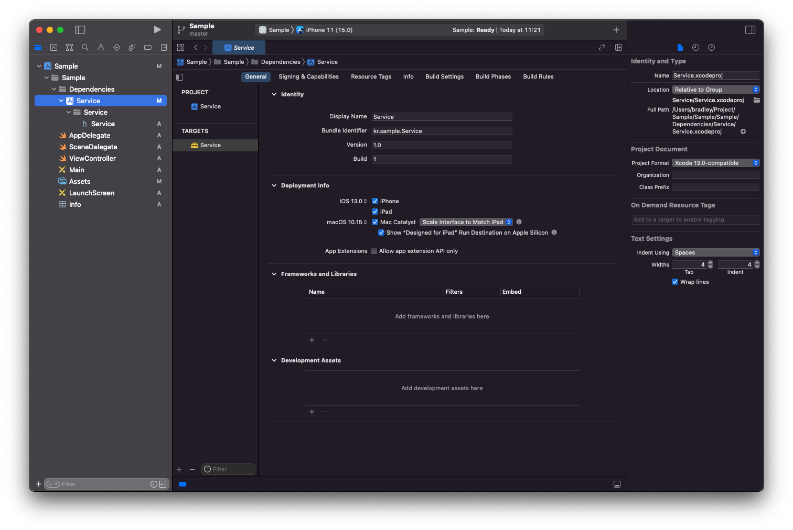Run the project with the play button
The height and width of the screenshot is (530, 793).
pos(157,30)
